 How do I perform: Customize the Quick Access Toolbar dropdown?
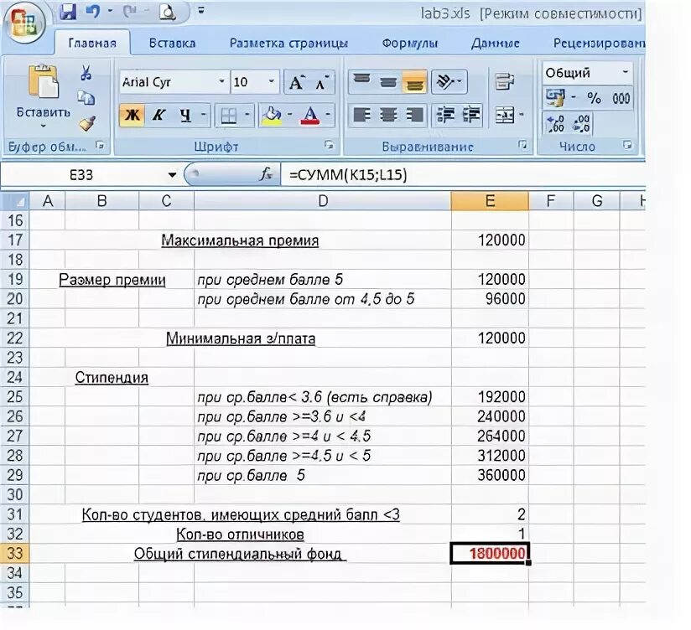click(201, 10)
